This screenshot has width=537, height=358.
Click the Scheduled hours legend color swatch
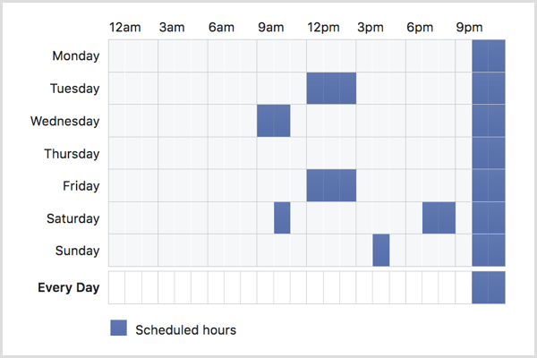point(119,328)
